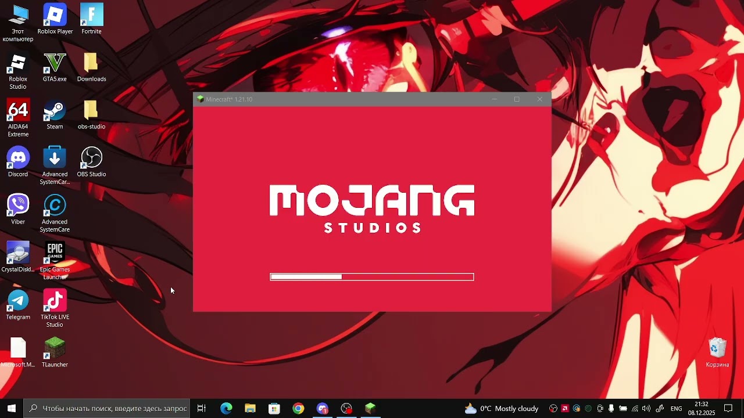Click the TikTok LIVE Studio desktop icon
This screenshot has width=744, height=418.
pyautogui.click(x=55, y=309)
